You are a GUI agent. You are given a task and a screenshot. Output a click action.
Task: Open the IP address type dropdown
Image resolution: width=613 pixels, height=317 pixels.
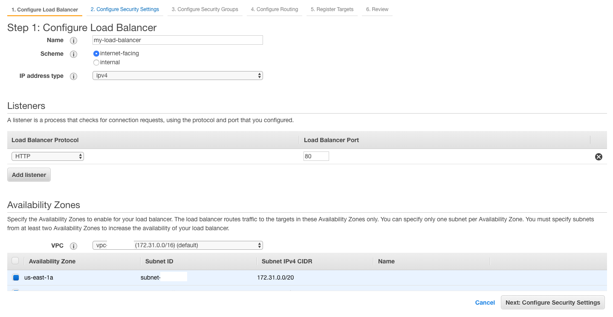pyautogui.click(x=177, y=76)
